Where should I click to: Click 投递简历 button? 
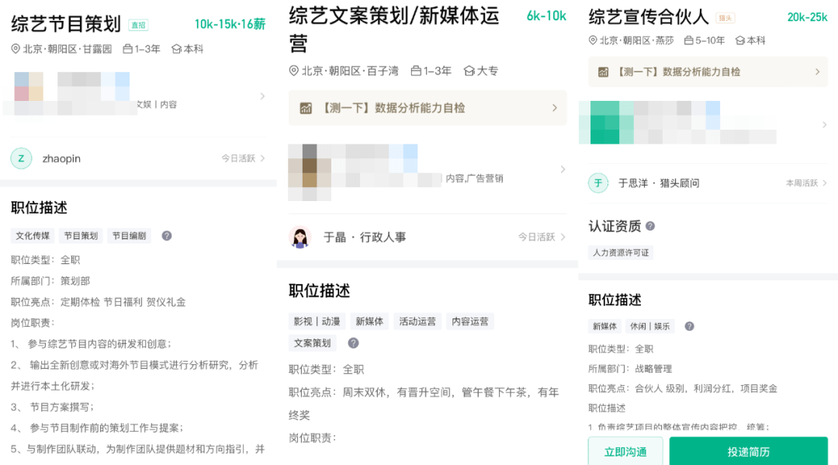(748, 451)
